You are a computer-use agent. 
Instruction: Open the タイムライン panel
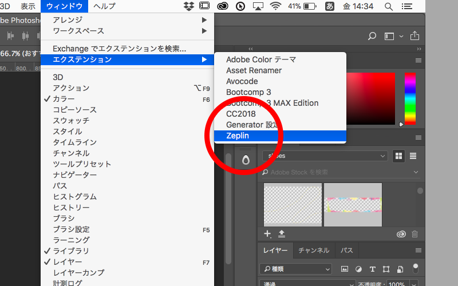click(128, 142)
